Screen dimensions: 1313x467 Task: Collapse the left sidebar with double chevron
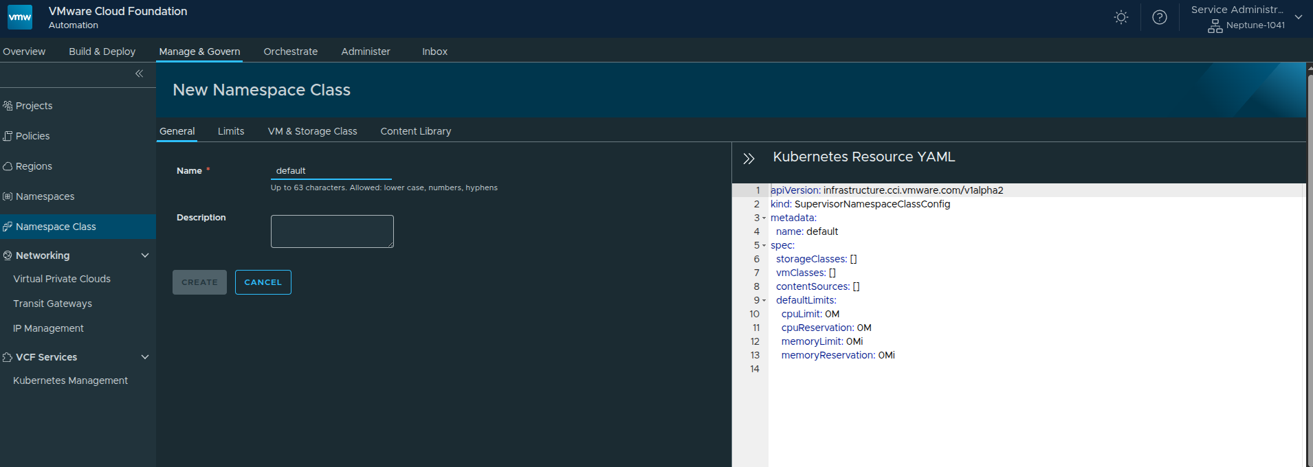click(139, 73)
